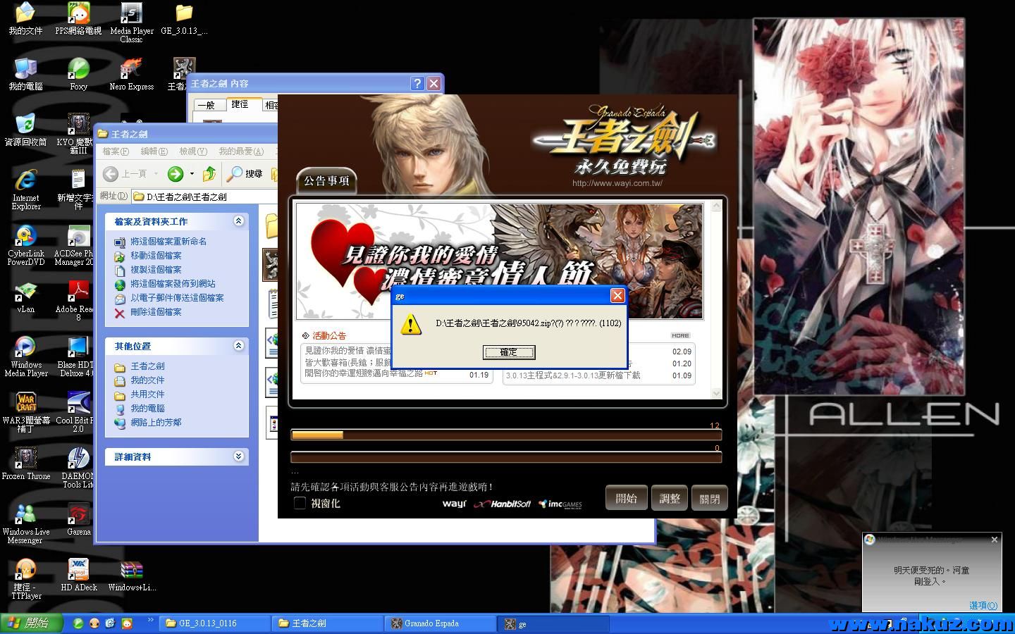This screenshot has height=634, width=1015.
Task: Launch Frozen Throne shortcut
Action: tap(26, 464)
